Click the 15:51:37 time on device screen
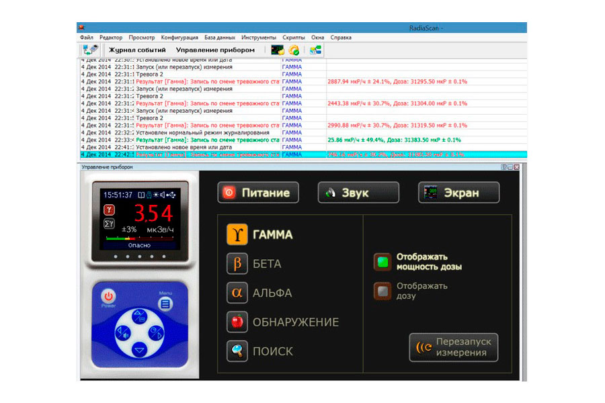Viewport: 605px width, 403px height. point(118,195)
